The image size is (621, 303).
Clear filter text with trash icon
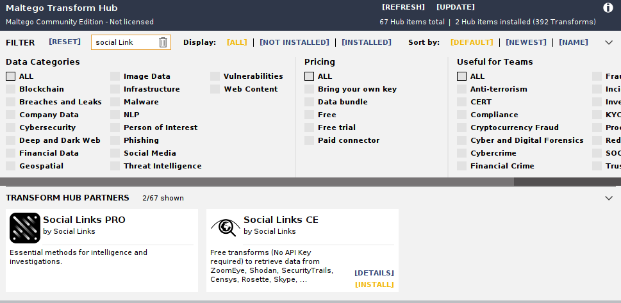pos(163,42)
